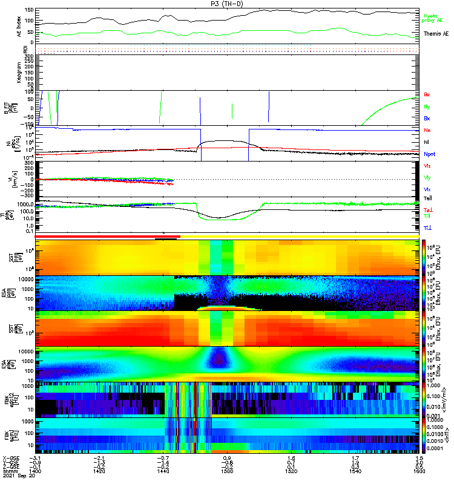This screenshot has height=484, width=454.
Task: Click the green Viy legend label
Action: [x=427, y=178]
